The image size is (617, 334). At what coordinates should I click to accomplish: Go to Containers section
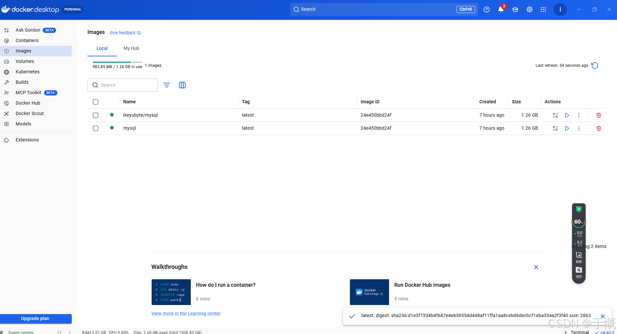point(36,40)
